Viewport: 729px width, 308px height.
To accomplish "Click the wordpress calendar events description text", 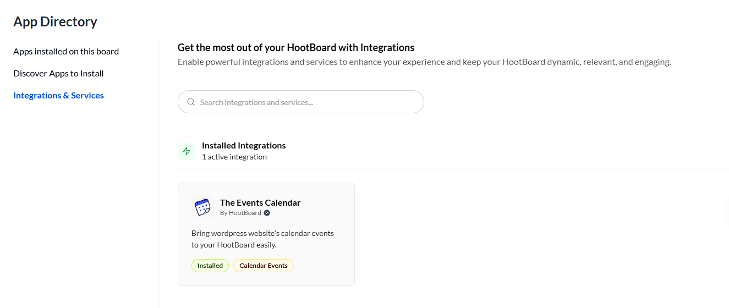I will pyautogui.click(x=262, y=239).
